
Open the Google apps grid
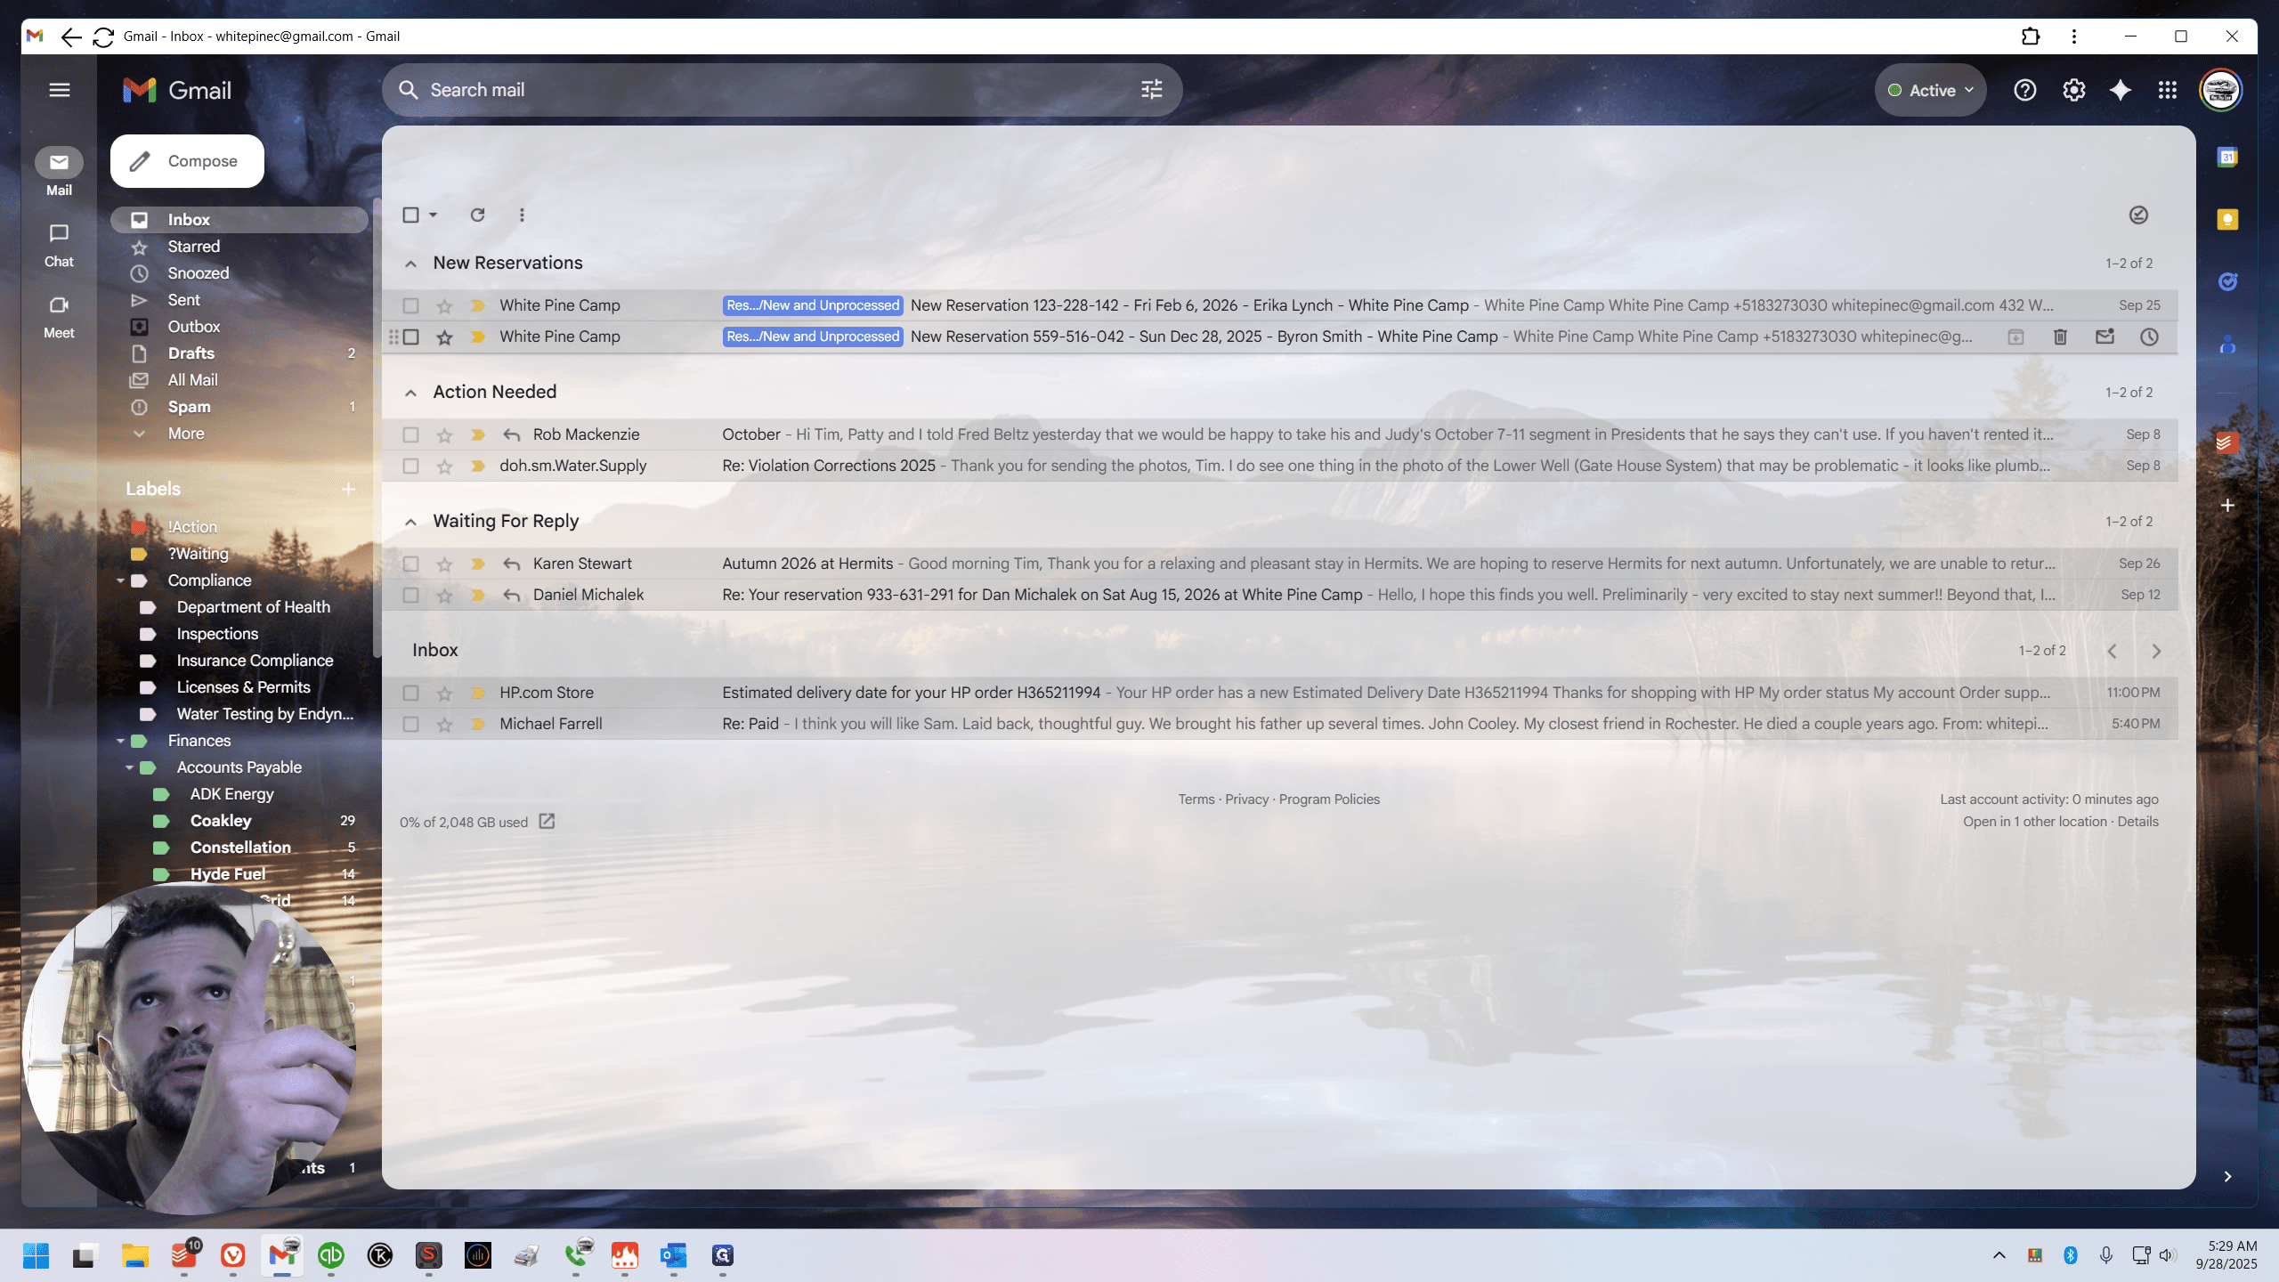click(2168, 90)
